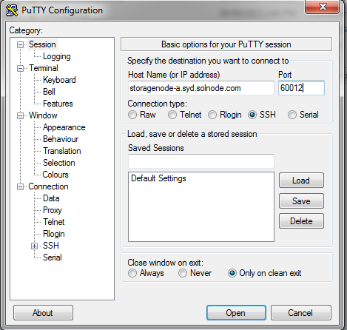Open the Telnet category in the tree
This screenshot has height=330, width=347.
pyautogui.click(x=54, y=222)
